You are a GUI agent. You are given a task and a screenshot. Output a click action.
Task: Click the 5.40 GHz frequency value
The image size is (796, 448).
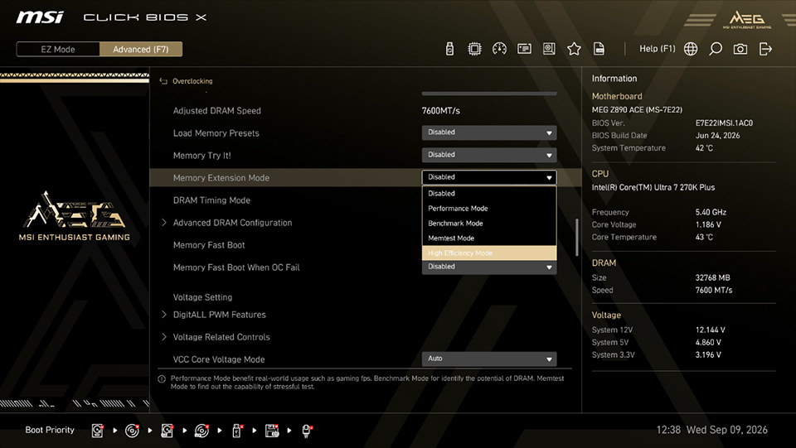point(711,212)
